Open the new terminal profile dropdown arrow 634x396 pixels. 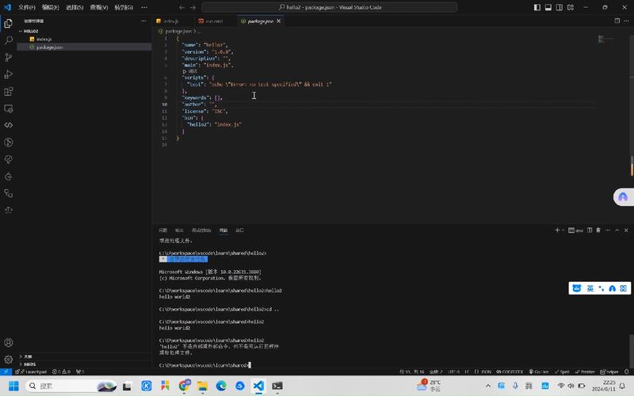[x=563, y=230]
